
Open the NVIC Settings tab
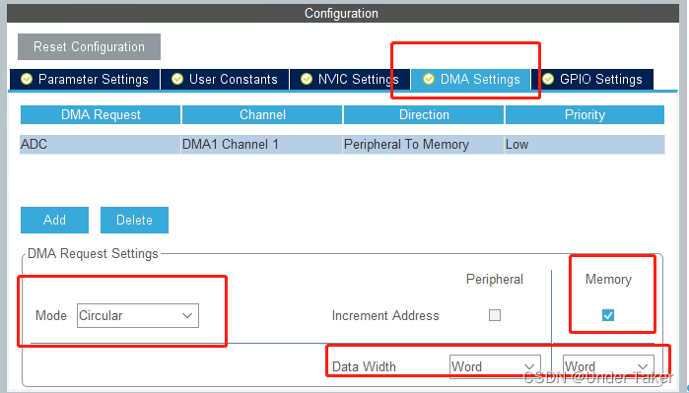click(x=350, y=79)
